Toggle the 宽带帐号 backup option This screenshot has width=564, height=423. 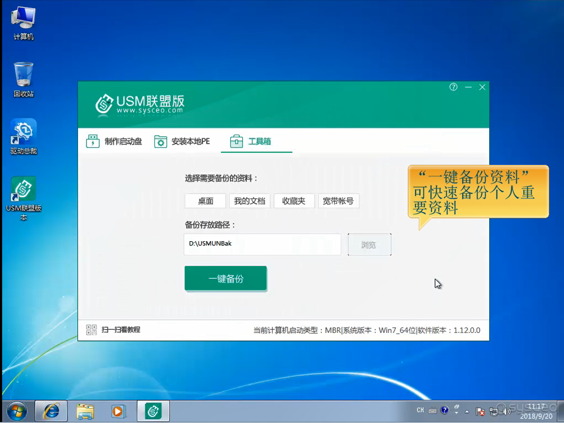tap(339, 201)
